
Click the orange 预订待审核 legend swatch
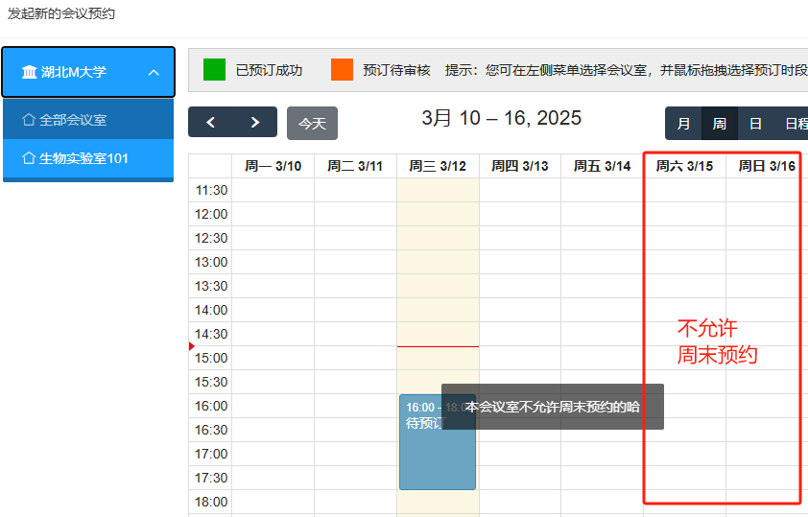click(x=342, y=70)
